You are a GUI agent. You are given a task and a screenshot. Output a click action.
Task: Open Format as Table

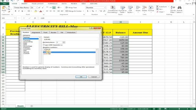click(123, 9)
